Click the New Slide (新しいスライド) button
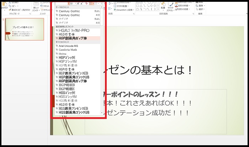The image size is (249, 147). tap(36, 7)
